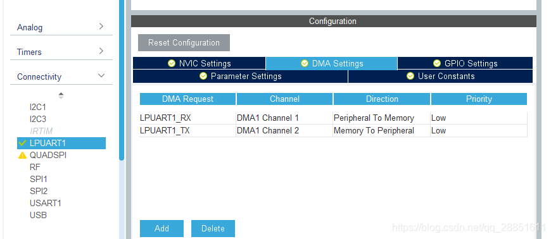Screen dimensions: 551x239
Task: Click the NVIC Settings tab check icon
Action: point(172,63)
